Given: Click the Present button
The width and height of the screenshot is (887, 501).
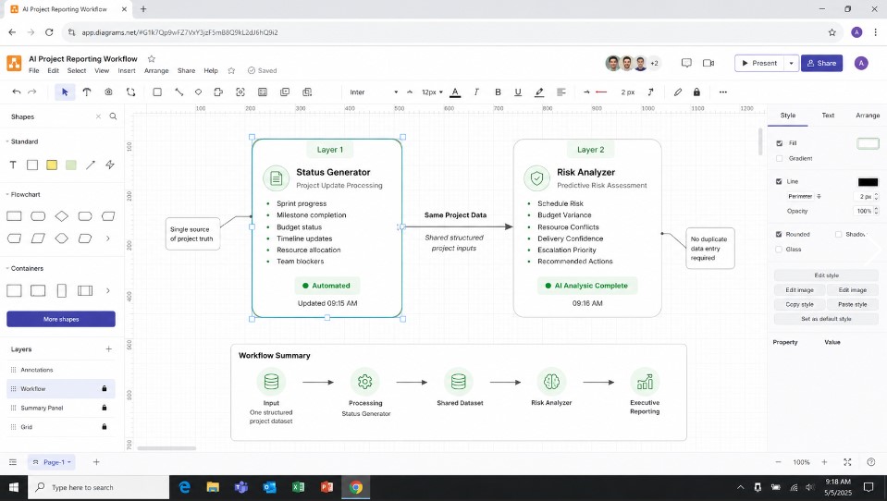Looking at the screenshot, I should pyautogui.click(x=759, y=64).
